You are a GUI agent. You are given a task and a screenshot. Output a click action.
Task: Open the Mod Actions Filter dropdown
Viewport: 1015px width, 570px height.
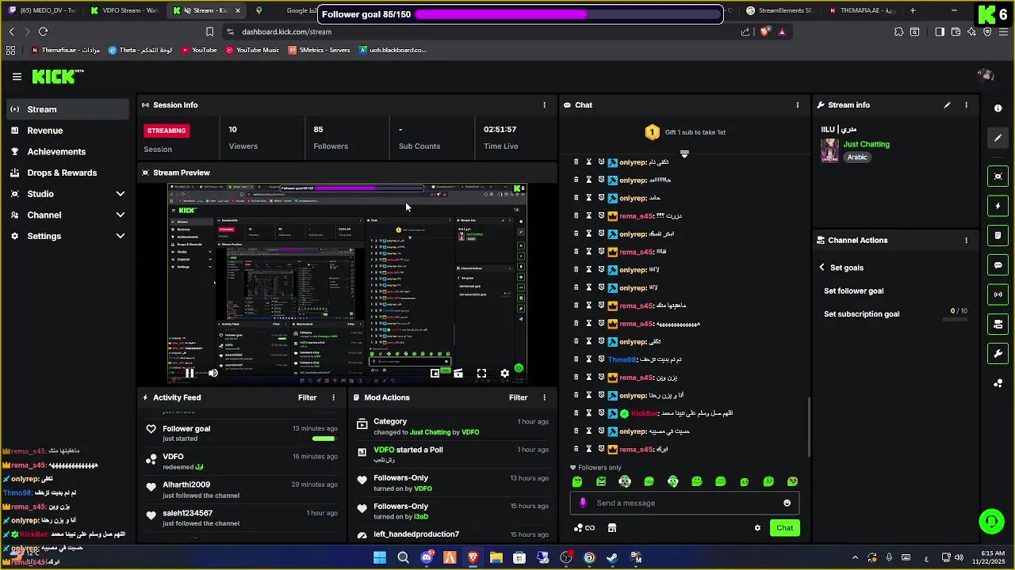(518, 398)
